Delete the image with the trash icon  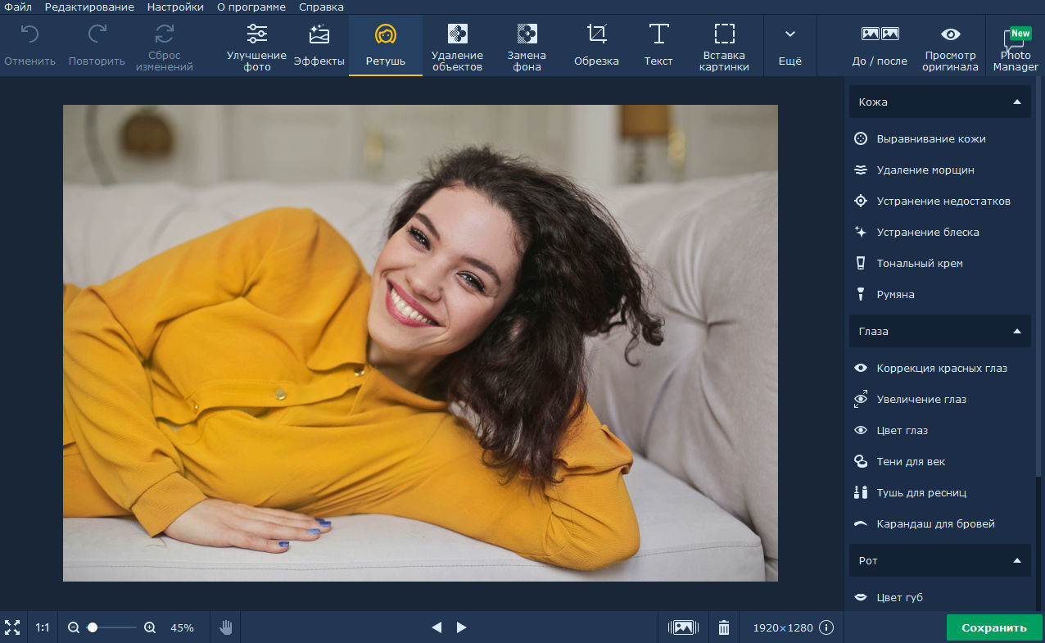724,627
